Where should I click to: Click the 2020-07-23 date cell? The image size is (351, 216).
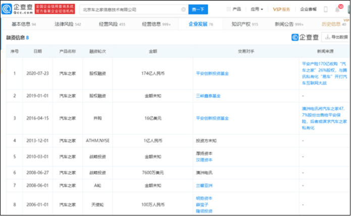tap(37, 73)
